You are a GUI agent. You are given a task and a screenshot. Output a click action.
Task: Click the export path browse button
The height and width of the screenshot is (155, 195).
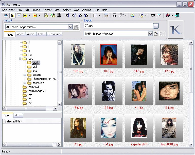156,26
